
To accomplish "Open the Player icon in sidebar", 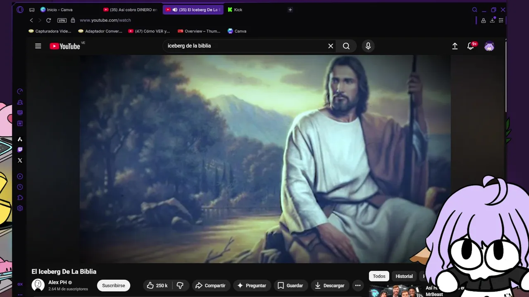I will [20, 177].
